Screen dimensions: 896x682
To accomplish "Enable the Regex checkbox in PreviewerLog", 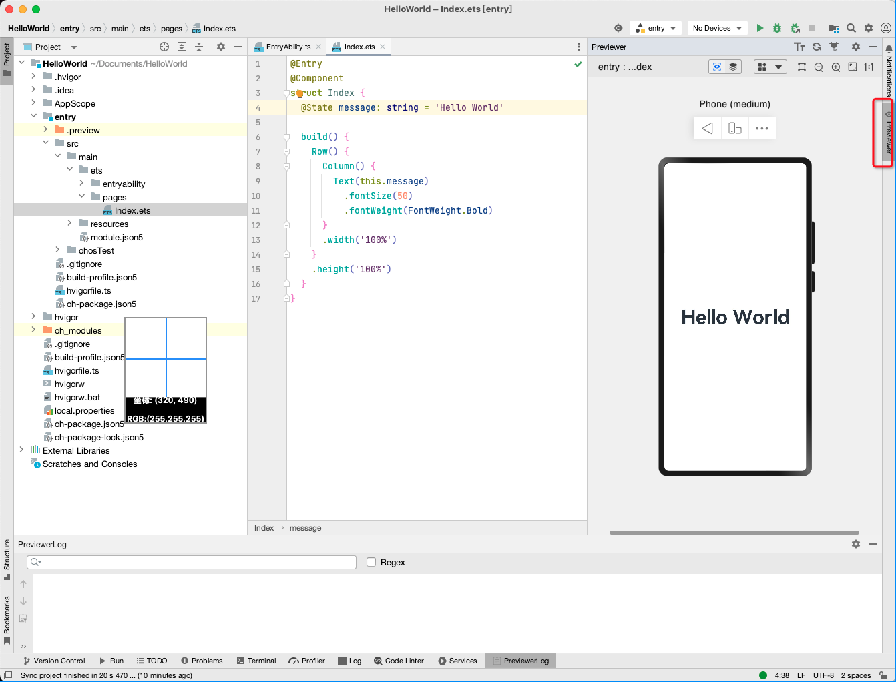I will [371, 562].
